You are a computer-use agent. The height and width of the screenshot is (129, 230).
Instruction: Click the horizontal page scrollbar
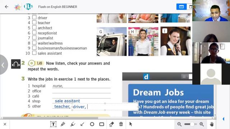tap(50, 118)
